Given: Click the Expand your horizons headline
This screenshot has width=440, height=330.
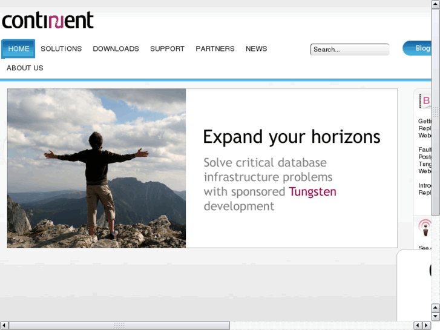Looking at the screenshot, I should (292, 137).
